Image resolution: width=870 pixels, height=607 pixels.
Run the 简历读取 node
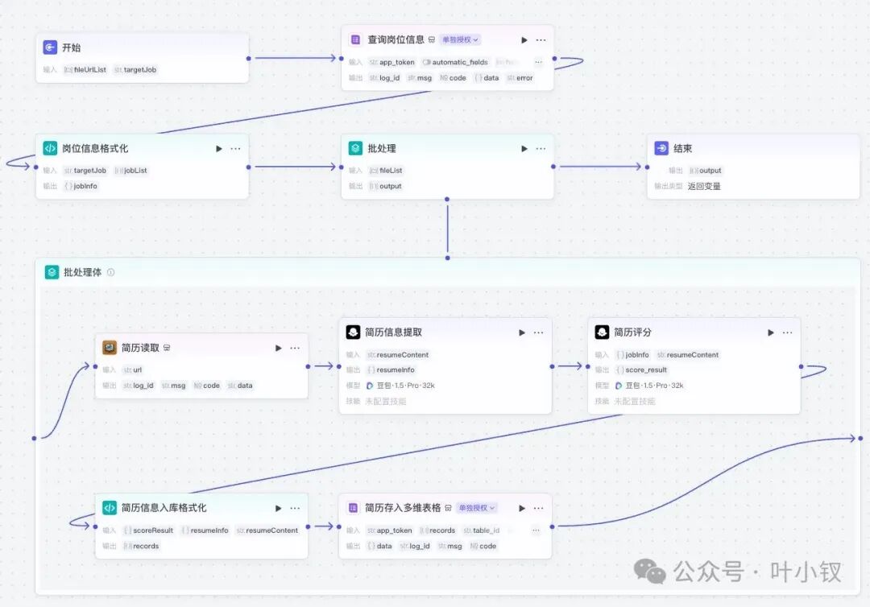(279, 348)
